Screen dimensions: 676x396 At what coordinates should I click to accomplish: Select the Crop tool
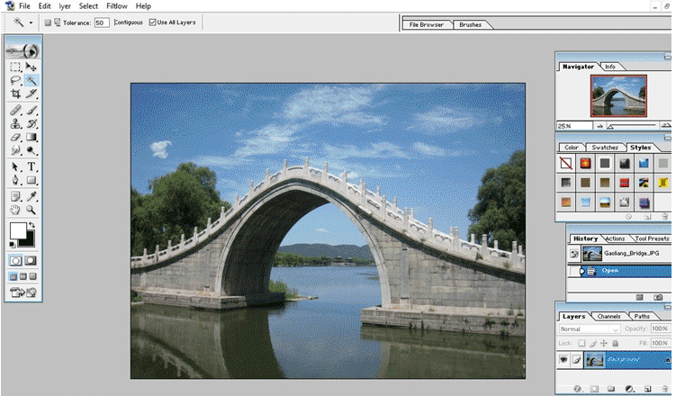[15, 94]
